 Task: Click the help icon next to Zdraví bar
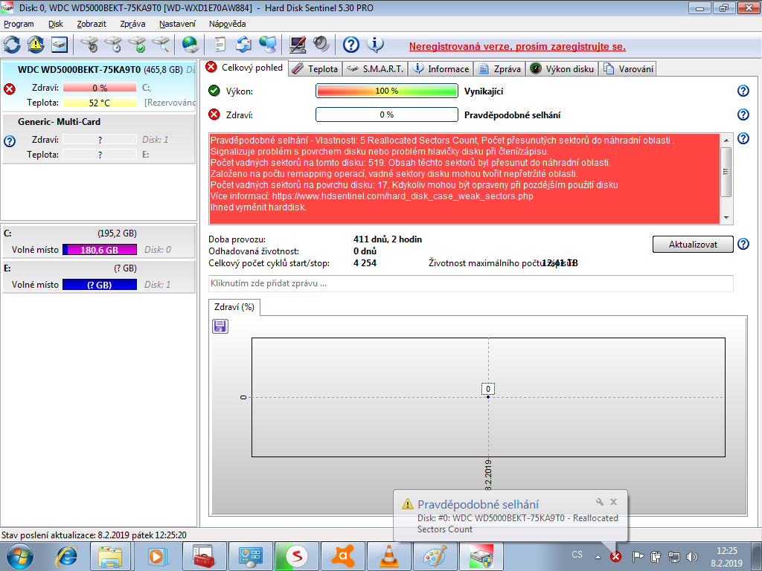743,114
